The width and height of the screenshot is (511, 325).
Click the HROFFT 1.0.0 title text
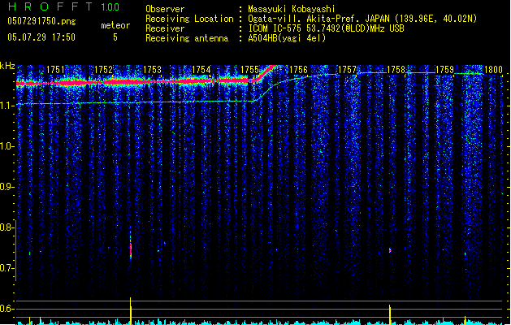64,6
